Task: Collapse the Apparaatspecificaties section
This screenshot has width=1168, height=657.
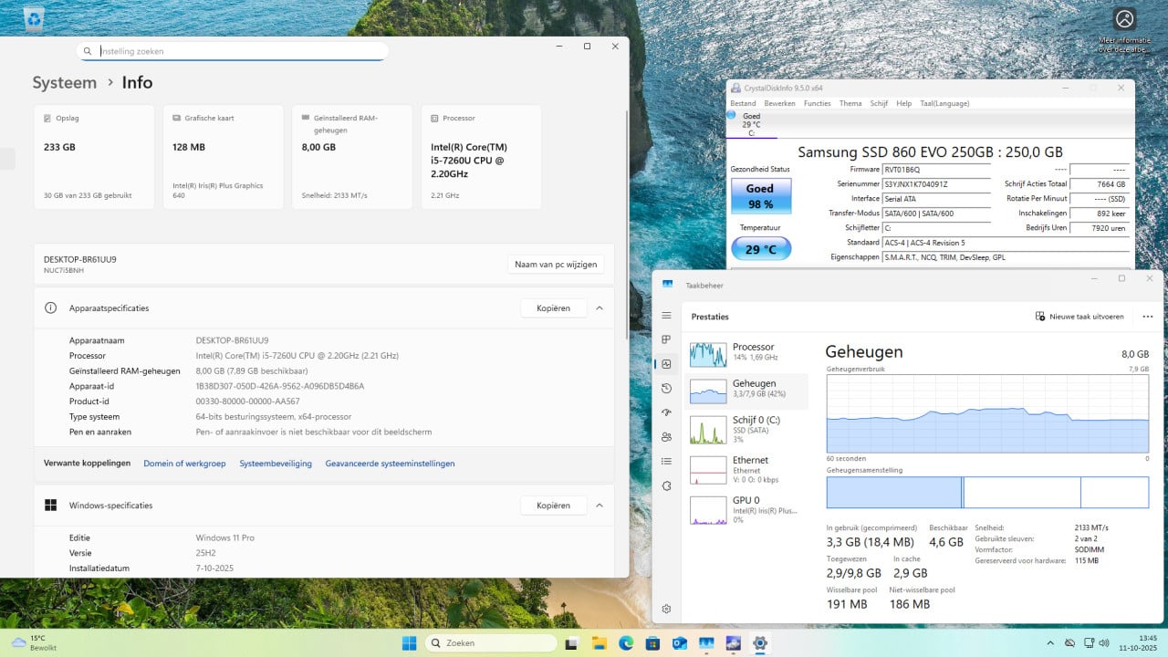Action: [x=600, y=308]
